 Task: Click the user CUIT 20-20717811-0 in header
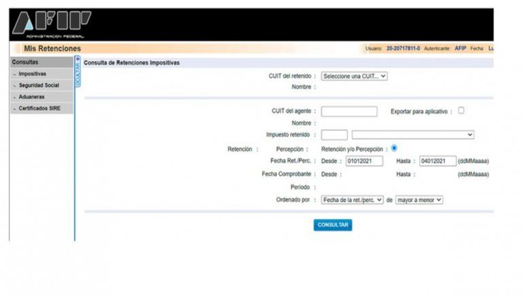point(403,49)
